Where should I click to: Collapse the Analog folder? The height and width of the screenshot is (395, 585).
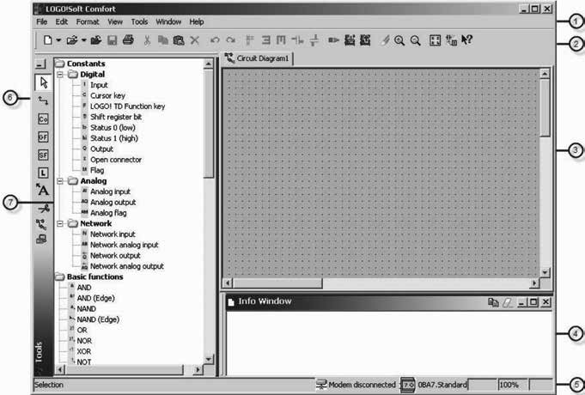[60, 181]
